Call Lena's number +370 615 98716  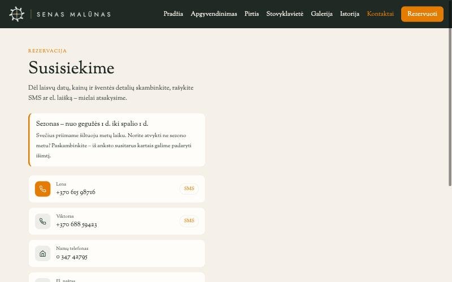[76, 192]
